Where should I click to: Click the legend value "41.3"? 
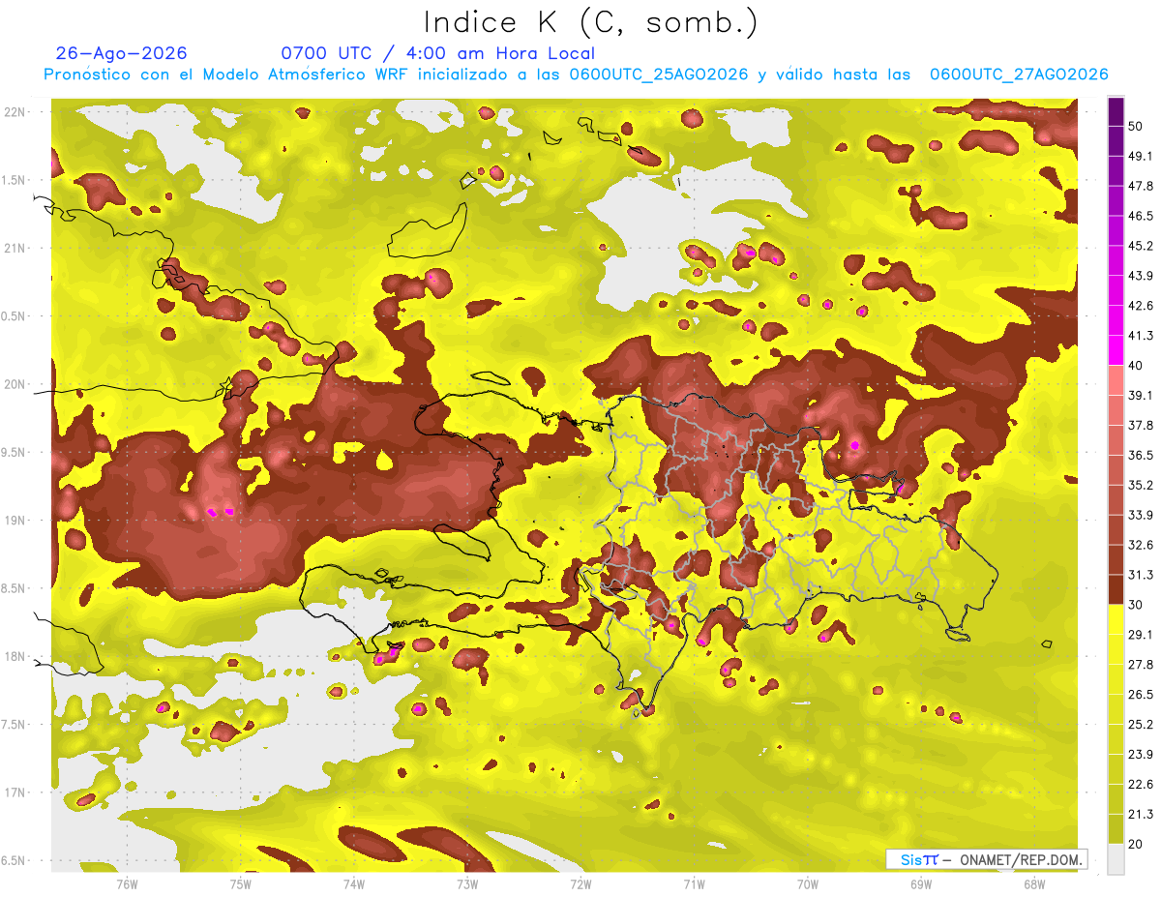[x=1141, y=336]
